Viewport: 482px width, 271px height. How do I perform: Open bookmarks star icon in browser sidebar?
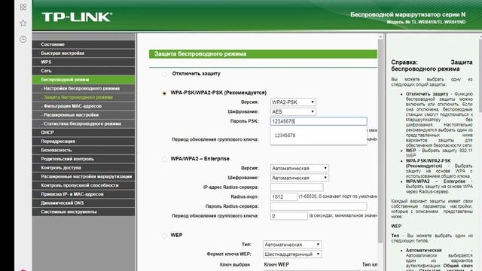[23, 23]
